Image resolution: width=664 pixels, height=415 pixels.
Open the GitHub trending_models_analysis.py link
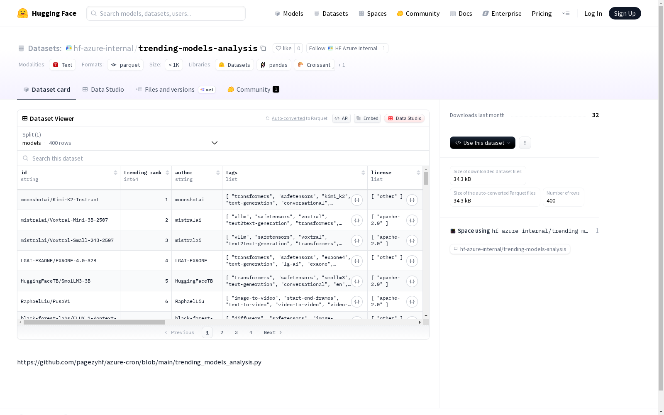(139, 362)
